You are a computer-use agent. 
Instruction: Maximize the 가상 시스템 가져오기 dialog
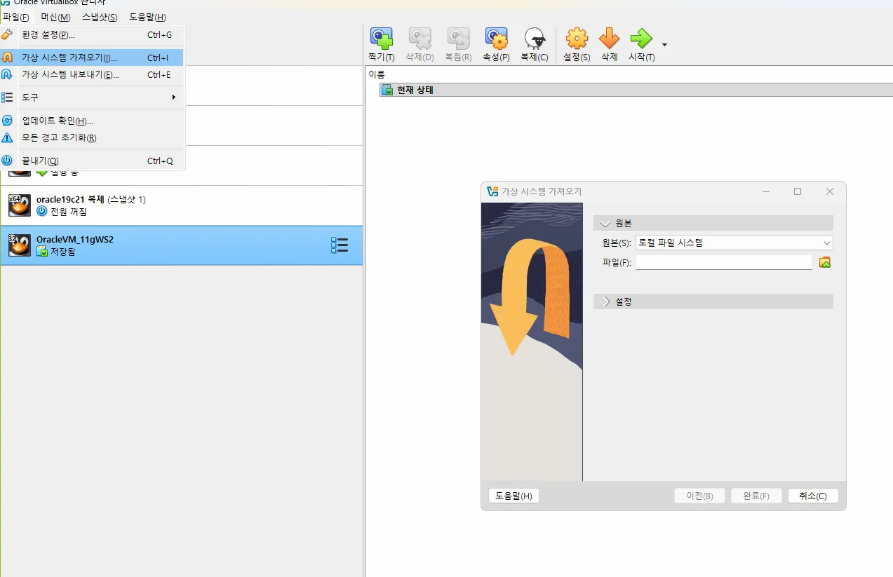tap(798, 191)
